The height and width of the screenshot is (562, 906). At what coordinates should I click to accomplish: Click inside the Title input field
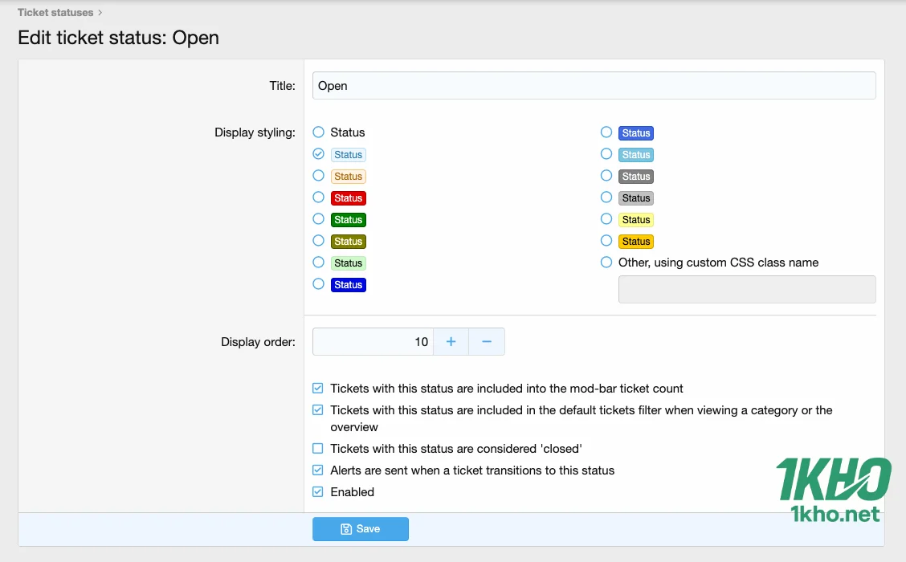(594, 85)
